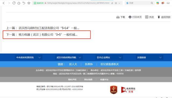This screenshot has width=172, height=98.
Task: Open the 网站地图 footer link
Action: 88,80
